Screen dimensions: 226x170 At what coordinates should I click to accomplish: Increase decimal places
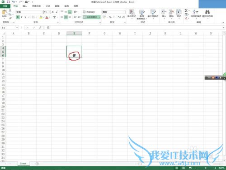[119, 17]
